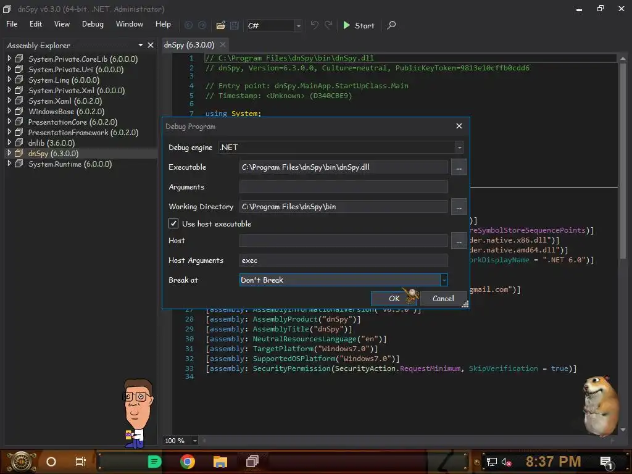Click Cancel in Debug Program dialog
632x474 pixels.
click(443, 298)
